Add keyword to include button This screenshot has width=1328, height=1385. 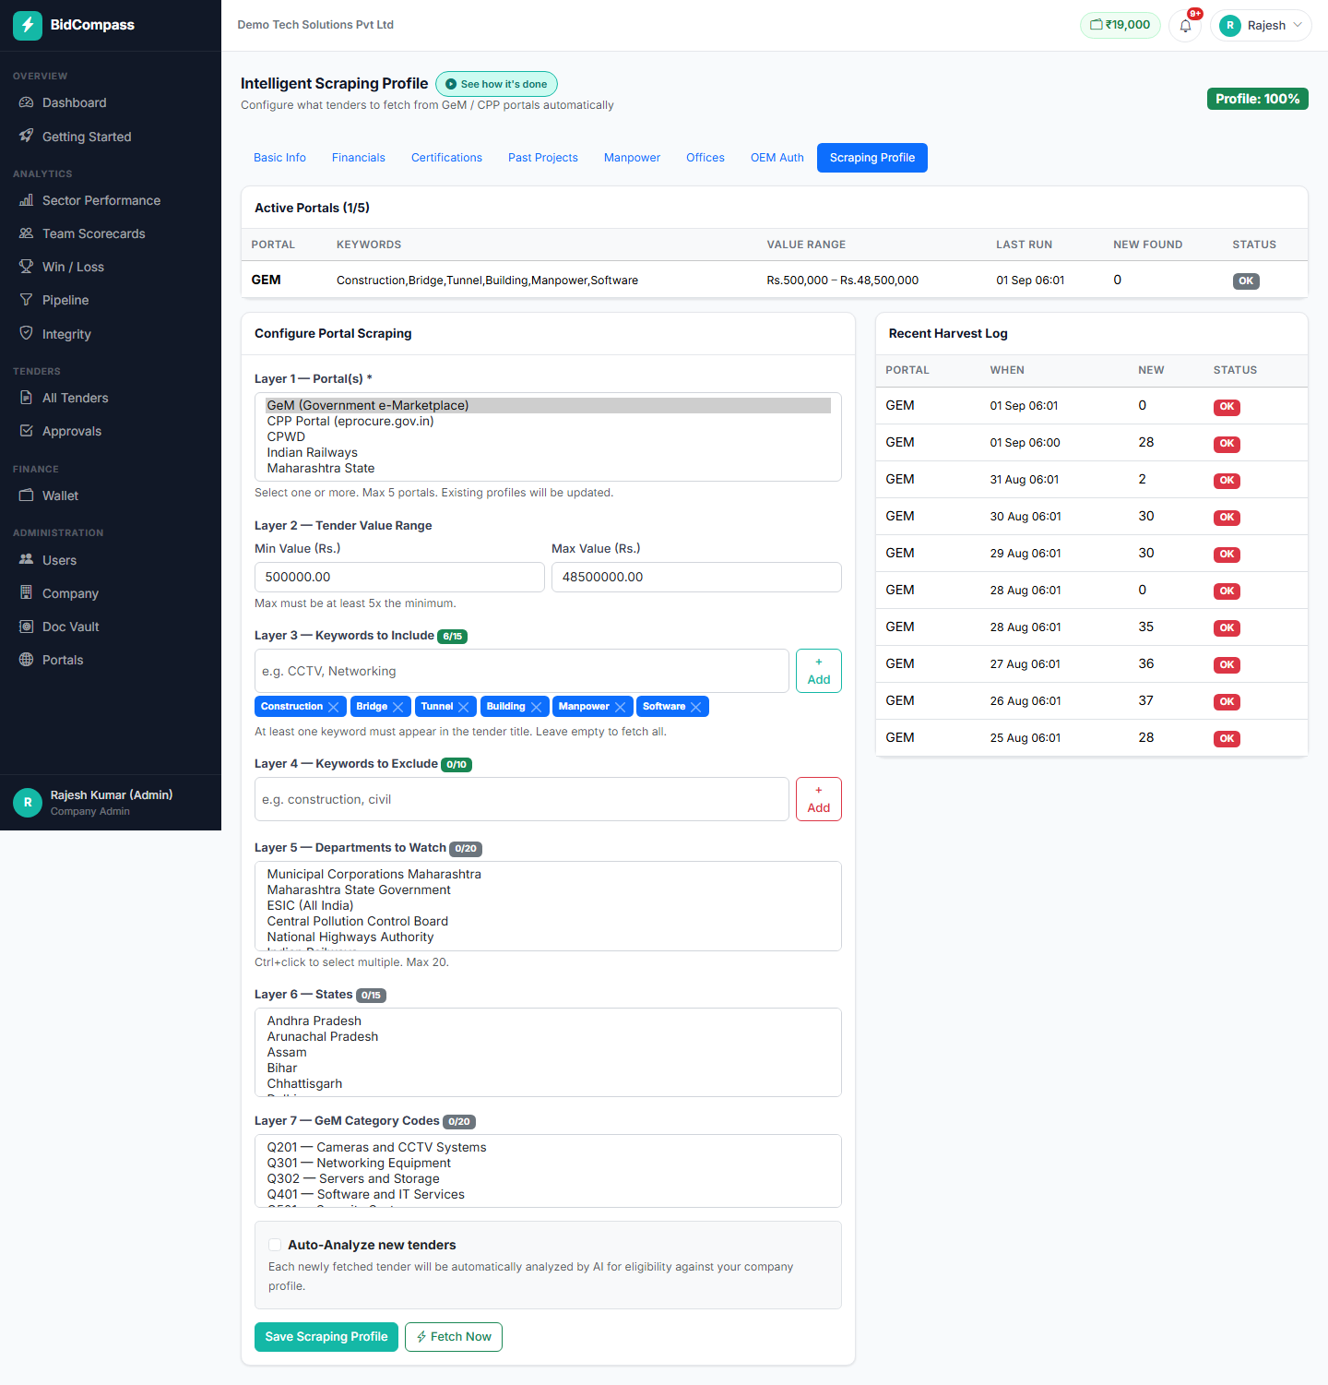click(819, 671)
